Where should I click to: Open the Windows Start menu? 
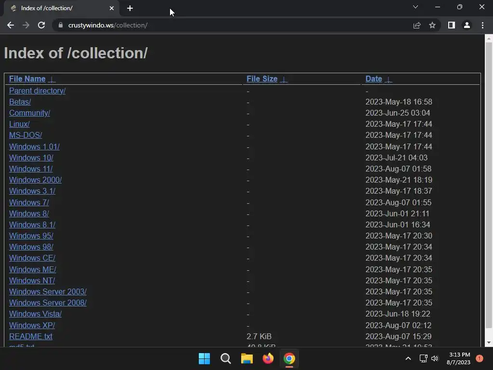(x=204, y=358)
